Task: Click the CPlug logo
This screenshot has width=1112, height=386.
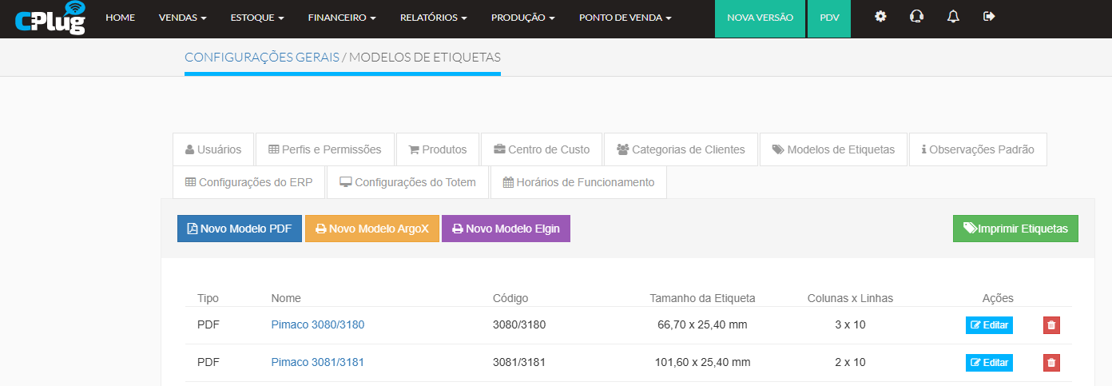Action: click(50, 18)
